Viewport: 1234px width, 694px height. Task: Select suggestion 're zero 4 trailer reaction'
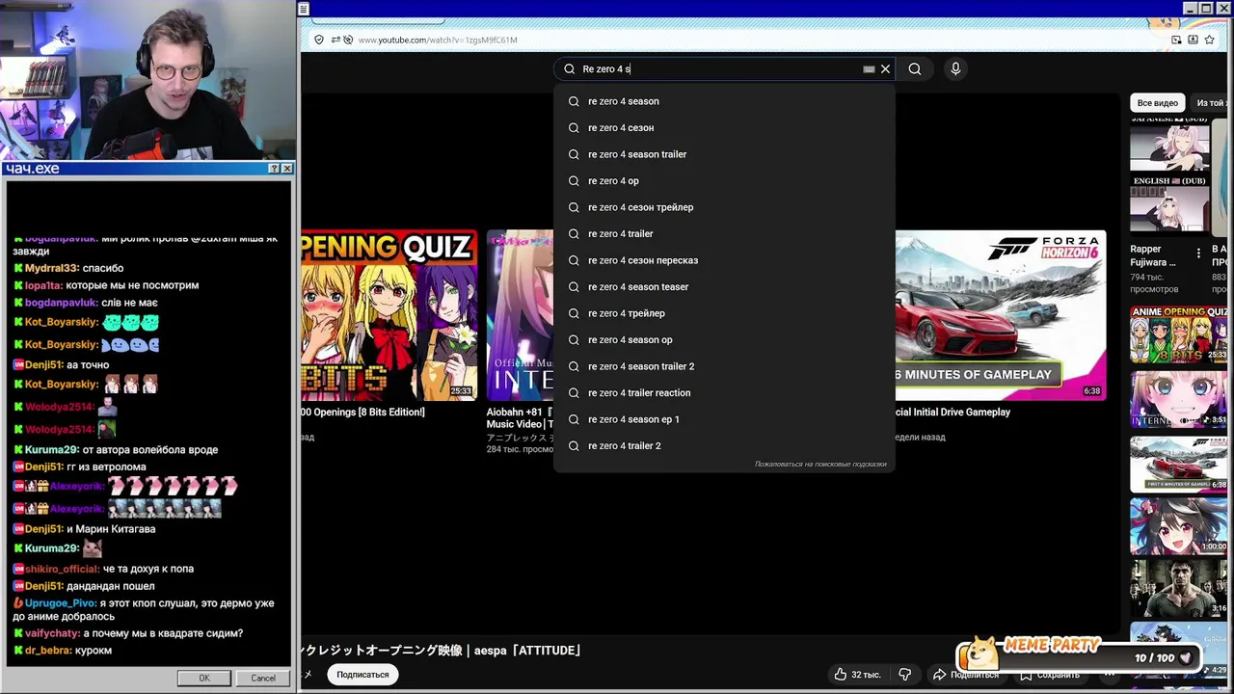724,392
